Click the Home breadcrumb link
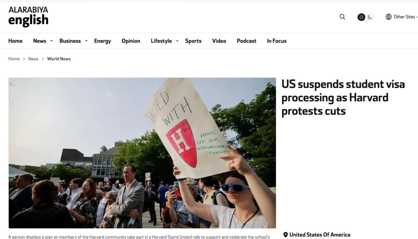Screen dimensions: 418x239 [x=14, y=59]
